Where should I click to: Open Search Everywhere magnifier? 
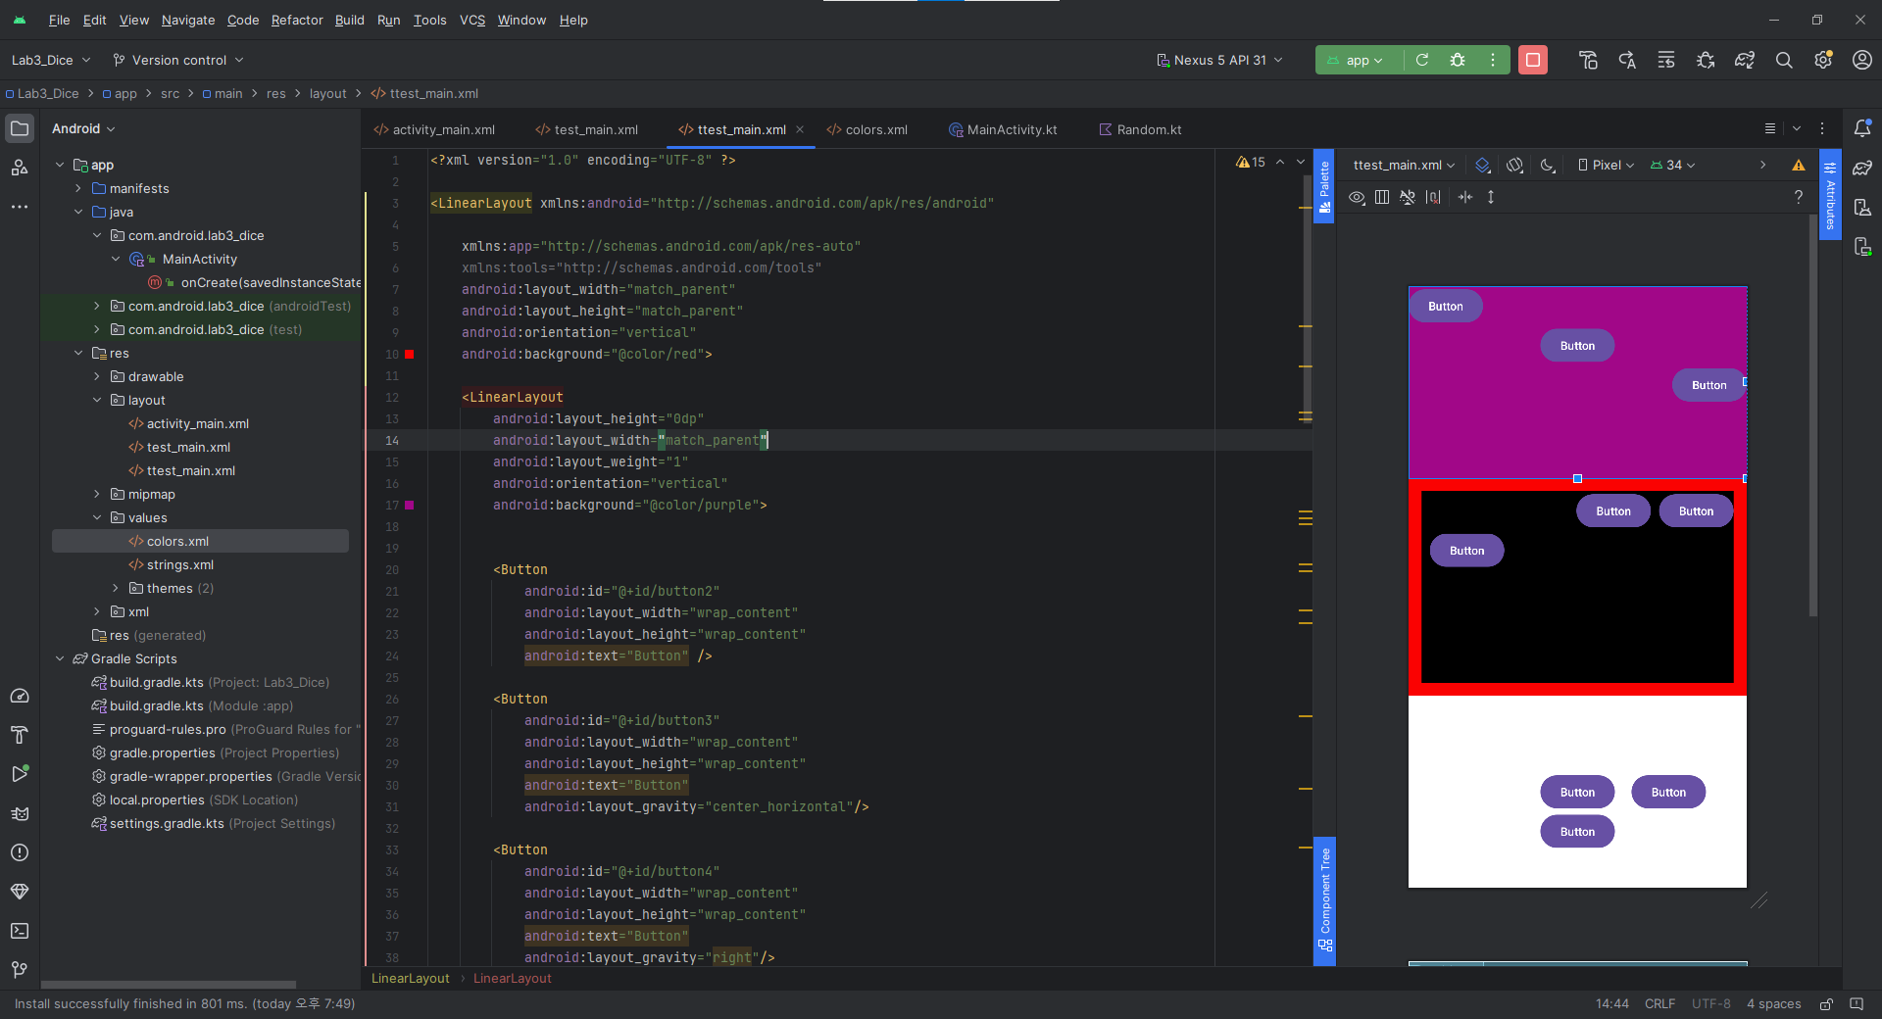[1784, 60]
